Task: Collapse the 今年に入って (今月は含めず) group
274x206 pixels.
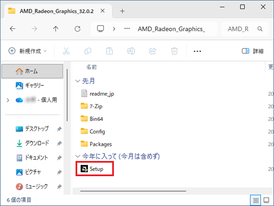Action: tap(78, 156)
